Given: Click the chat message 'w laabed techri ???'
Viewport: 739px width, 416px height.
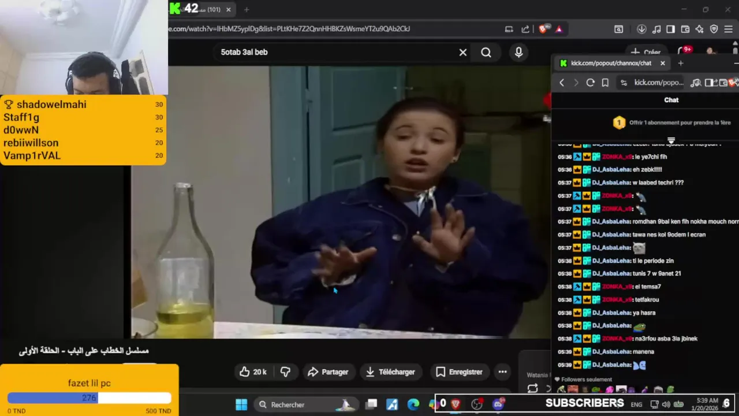Looking at the screenshot, I should 658,183.
